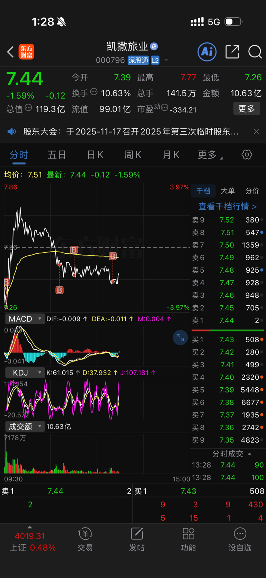Collapse the 分时成交 section arrow
The image size is (266, 578).
[250, 454]
